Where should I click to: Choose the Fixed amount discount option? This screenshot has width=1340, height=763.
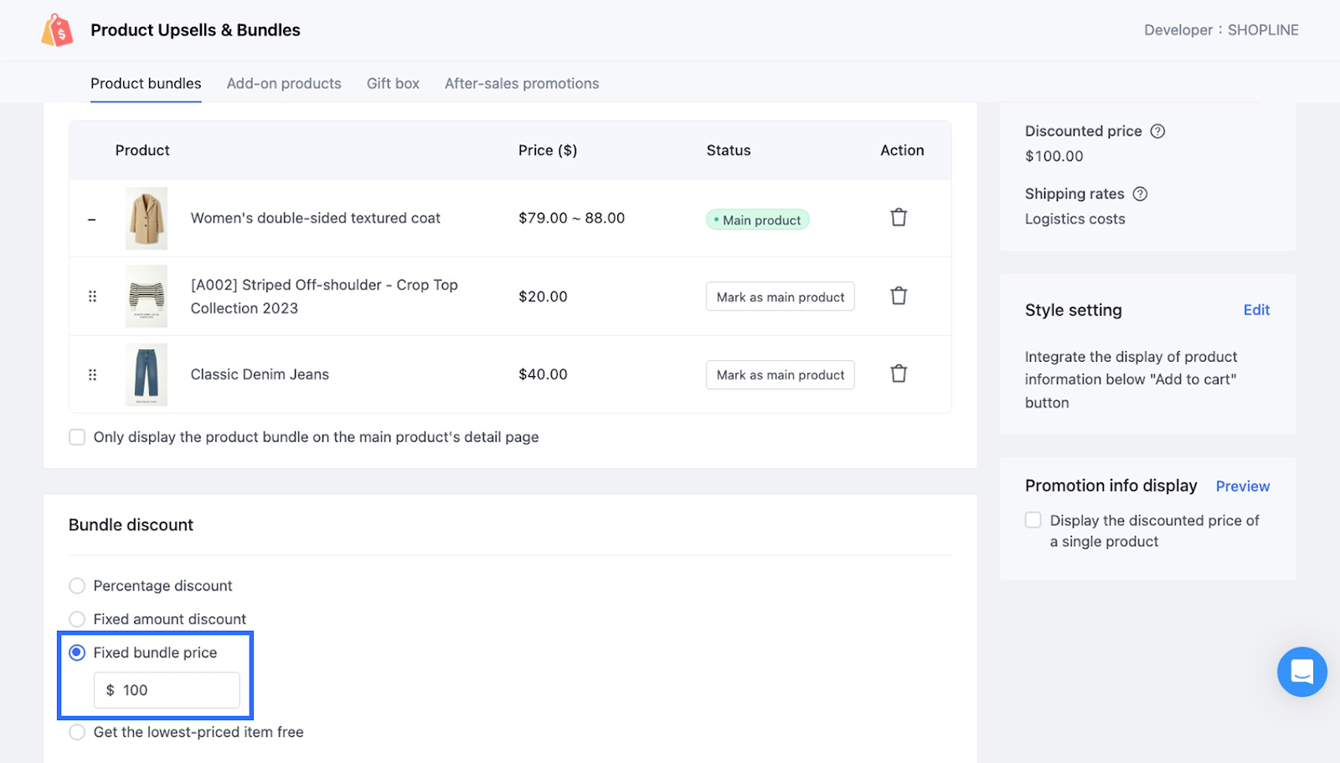point(77,619)
